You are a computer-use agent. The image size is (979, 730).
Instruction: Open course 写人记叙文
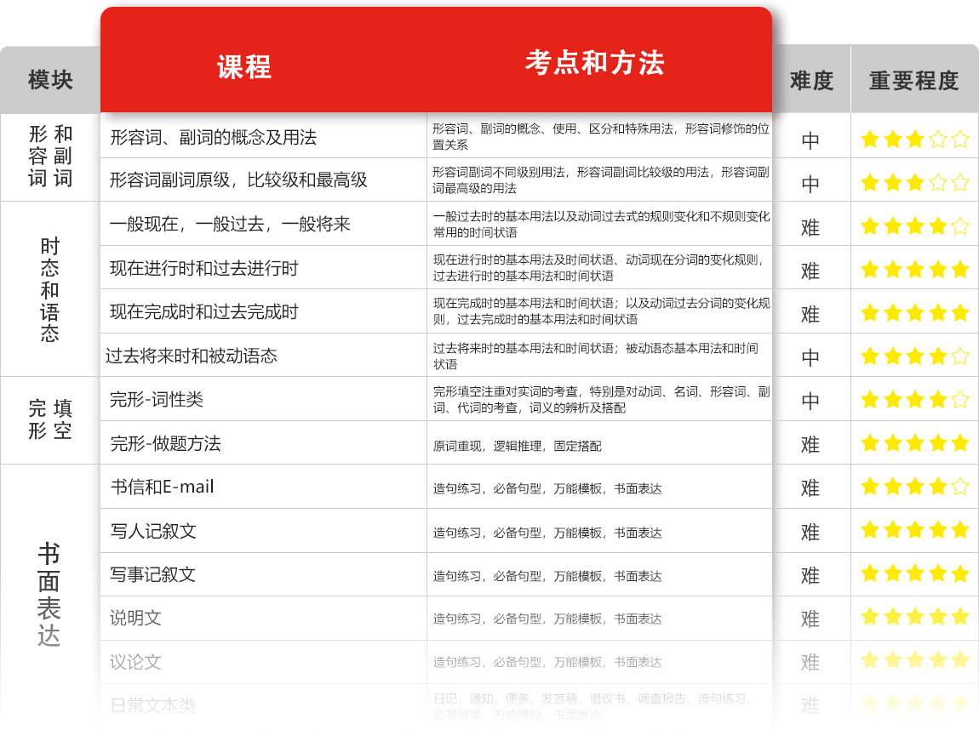(x=153, y=531)
